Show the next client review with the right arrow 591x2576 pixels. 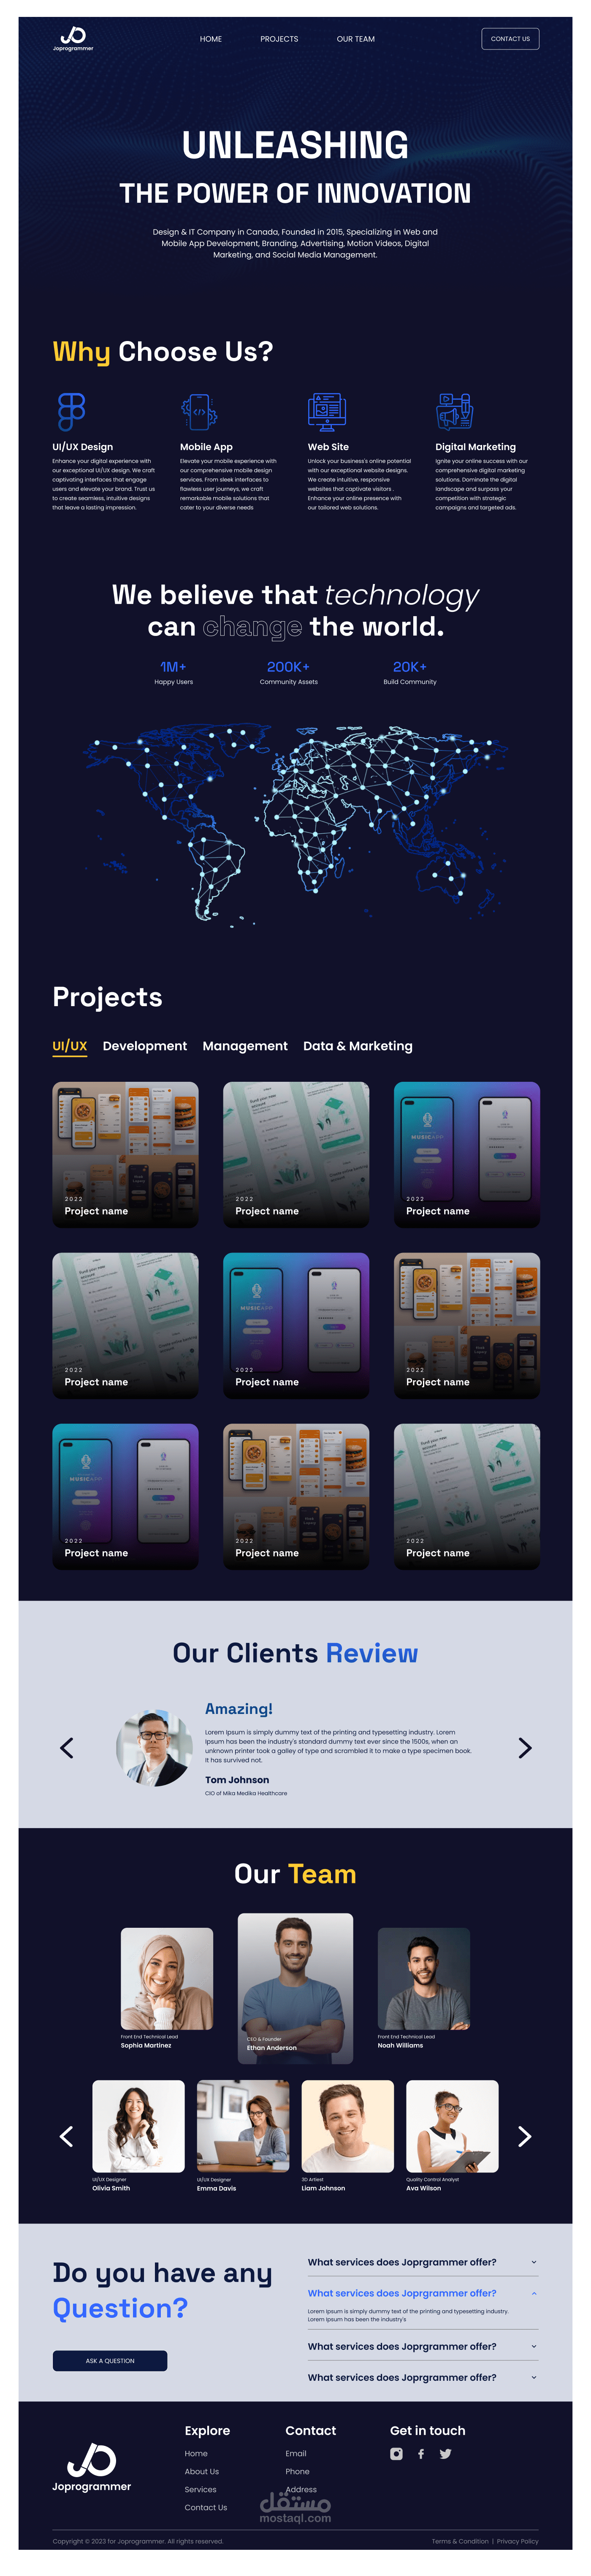point(525,1747)
